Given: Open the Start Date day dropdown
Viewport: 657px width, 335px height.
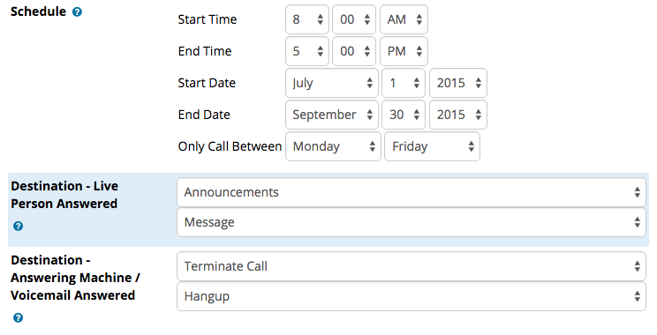Looking at the screenshot, I should [x=404, y=83].
